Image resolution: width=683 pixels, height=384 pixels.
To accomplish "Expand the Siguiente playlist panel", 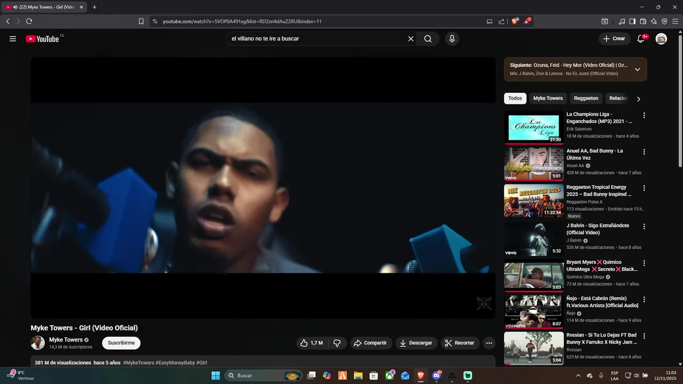I will click(x=637, y=69).
